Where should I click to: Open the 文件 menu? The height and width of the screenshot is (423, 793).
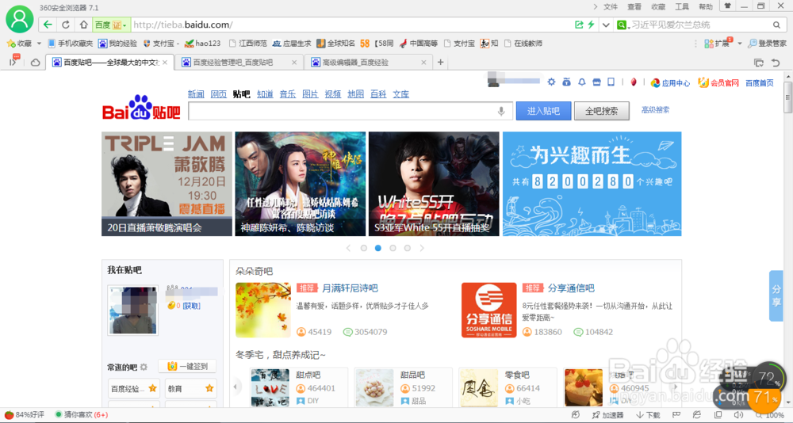(611, 6)
